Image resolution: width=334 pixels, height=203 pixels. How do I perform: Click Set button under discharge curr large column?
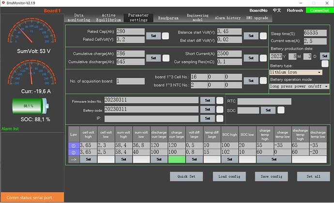pos(159,159)
